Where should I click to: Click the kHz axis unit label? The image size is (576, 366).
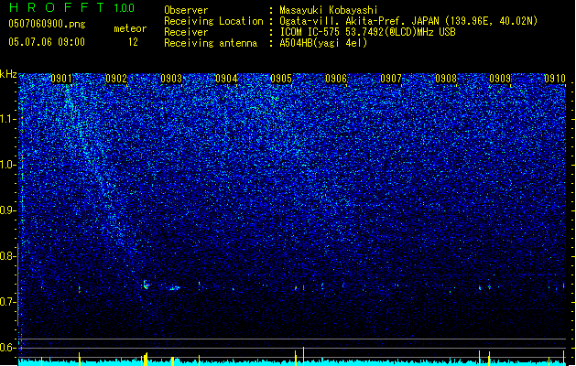click(8, 74)
